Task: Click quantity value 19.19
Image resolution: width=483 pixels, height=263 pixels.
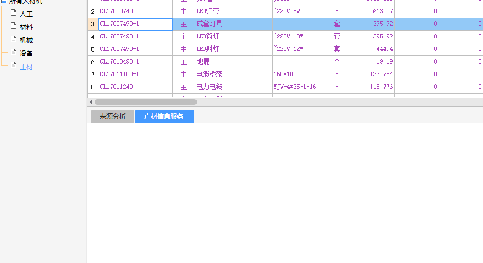Action: coord(372,62)
